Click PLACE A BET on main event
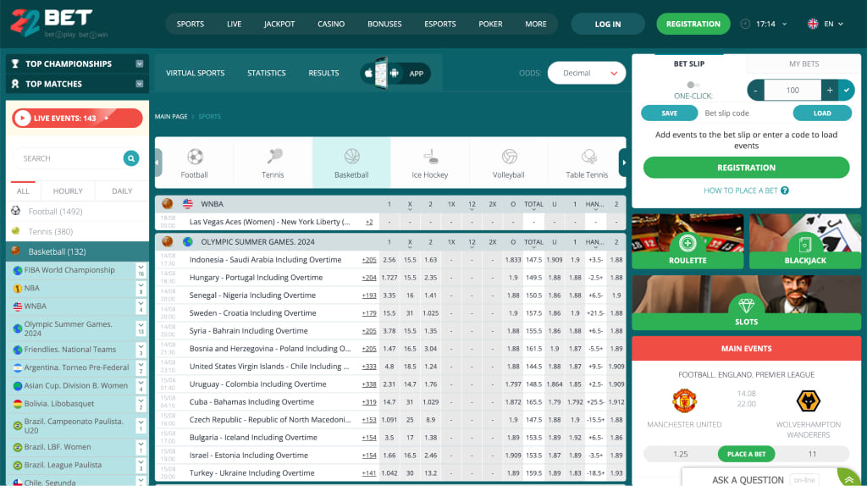Viewport: 867px width, 486px height. tap(747, 454)
